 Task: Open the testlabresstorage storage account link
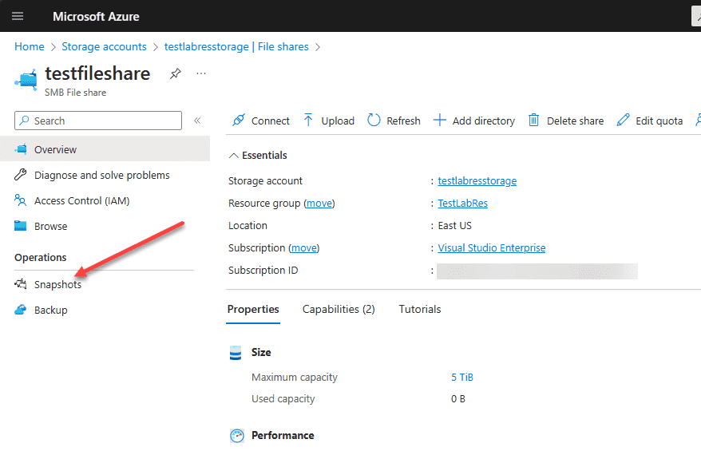tap(477, 180)
